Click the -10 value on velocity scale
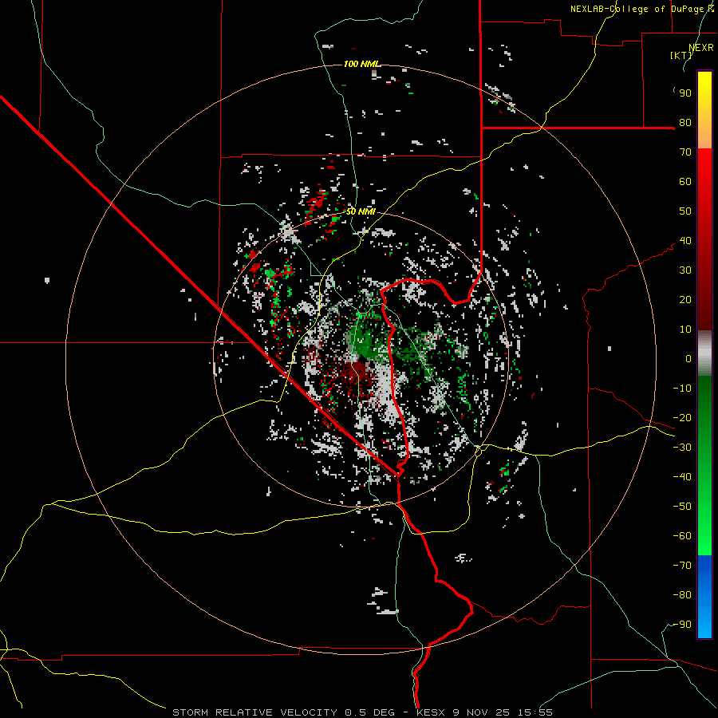This screenshot has width=718, height=718. click(682, 389)
